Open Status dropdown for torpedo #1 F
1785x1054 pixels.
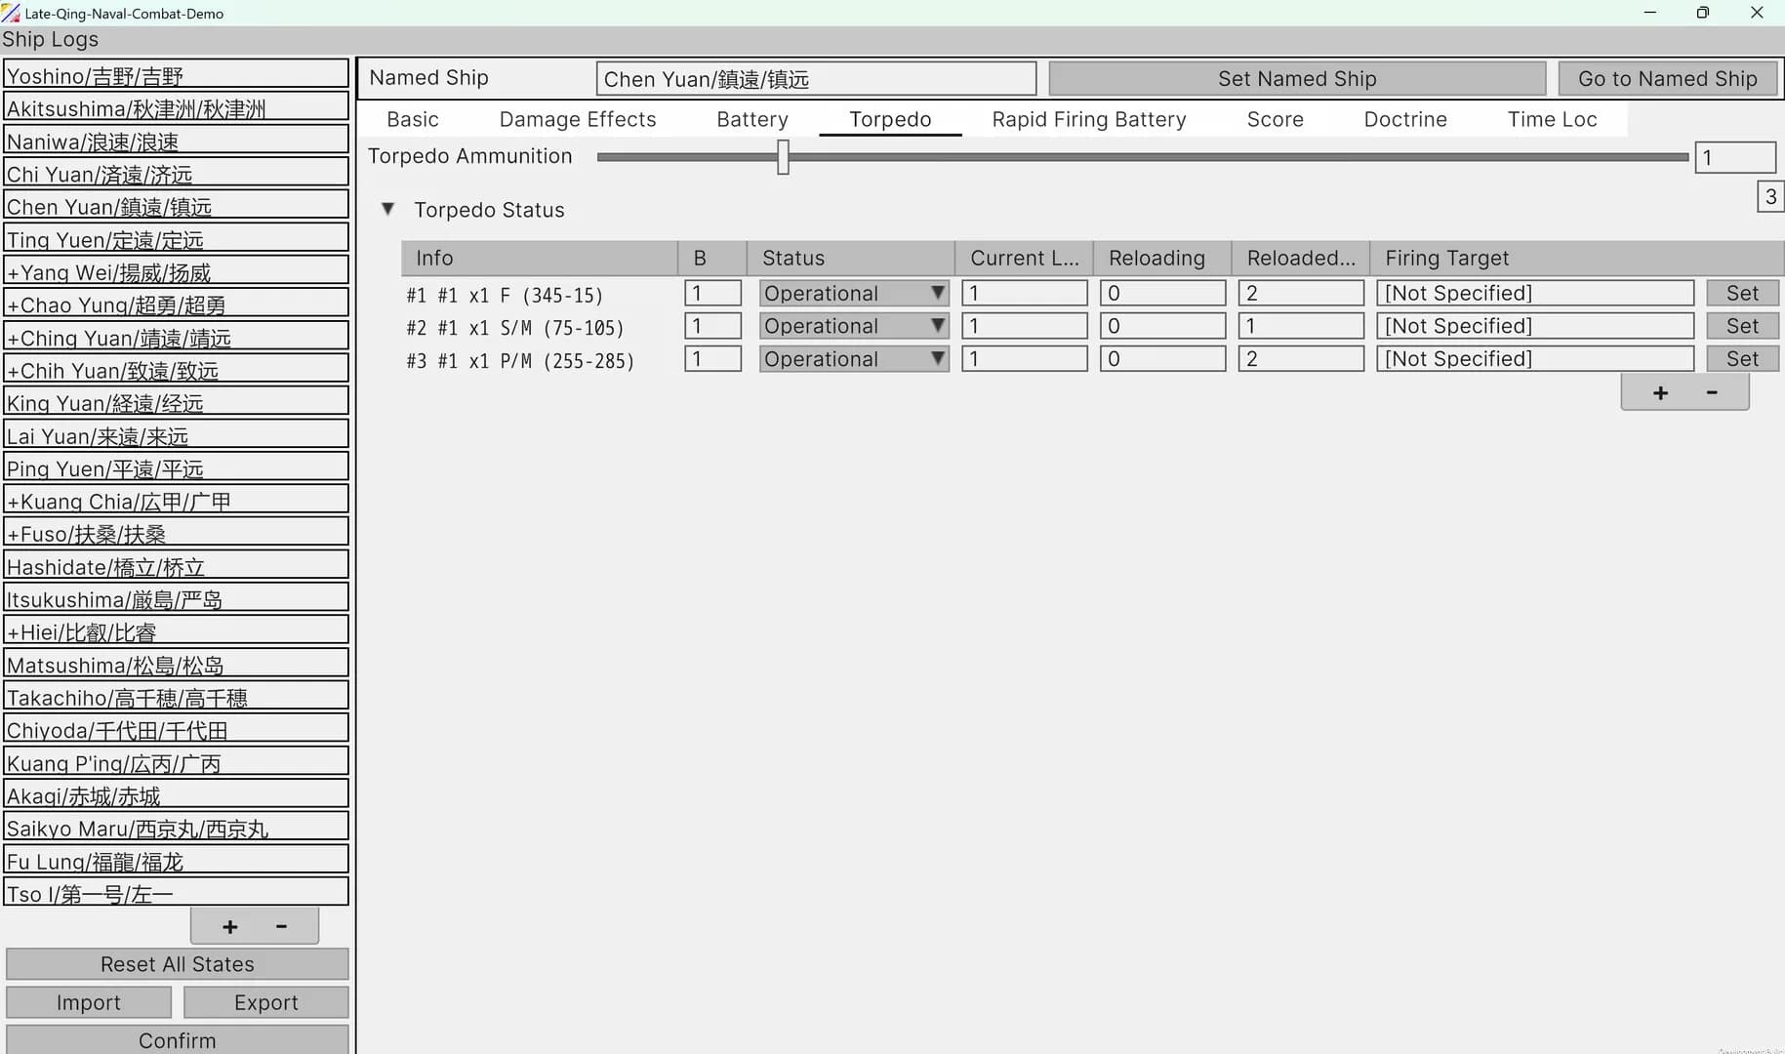pyautogui.click(x=854, y=293)
